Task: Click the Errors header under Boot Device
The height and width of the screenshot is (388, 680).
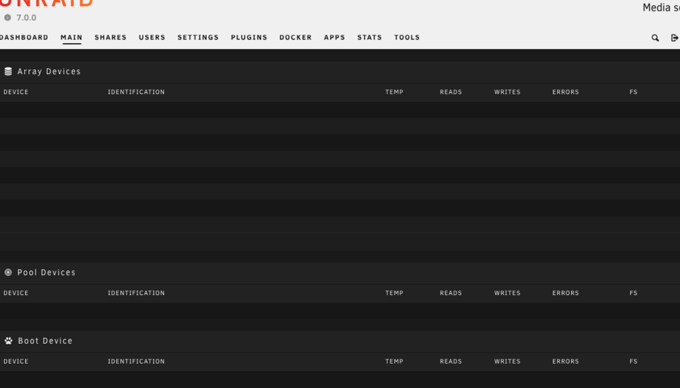Action: (566, 361)
